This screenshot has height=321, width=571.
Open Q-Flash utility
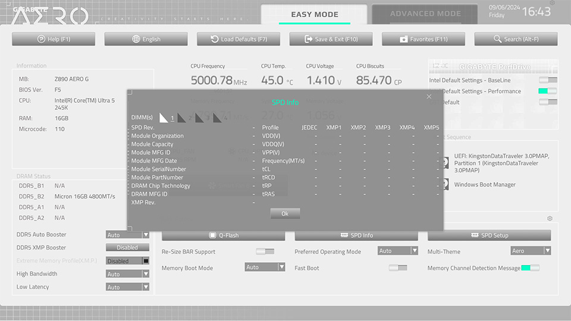(x=224, y=235)
